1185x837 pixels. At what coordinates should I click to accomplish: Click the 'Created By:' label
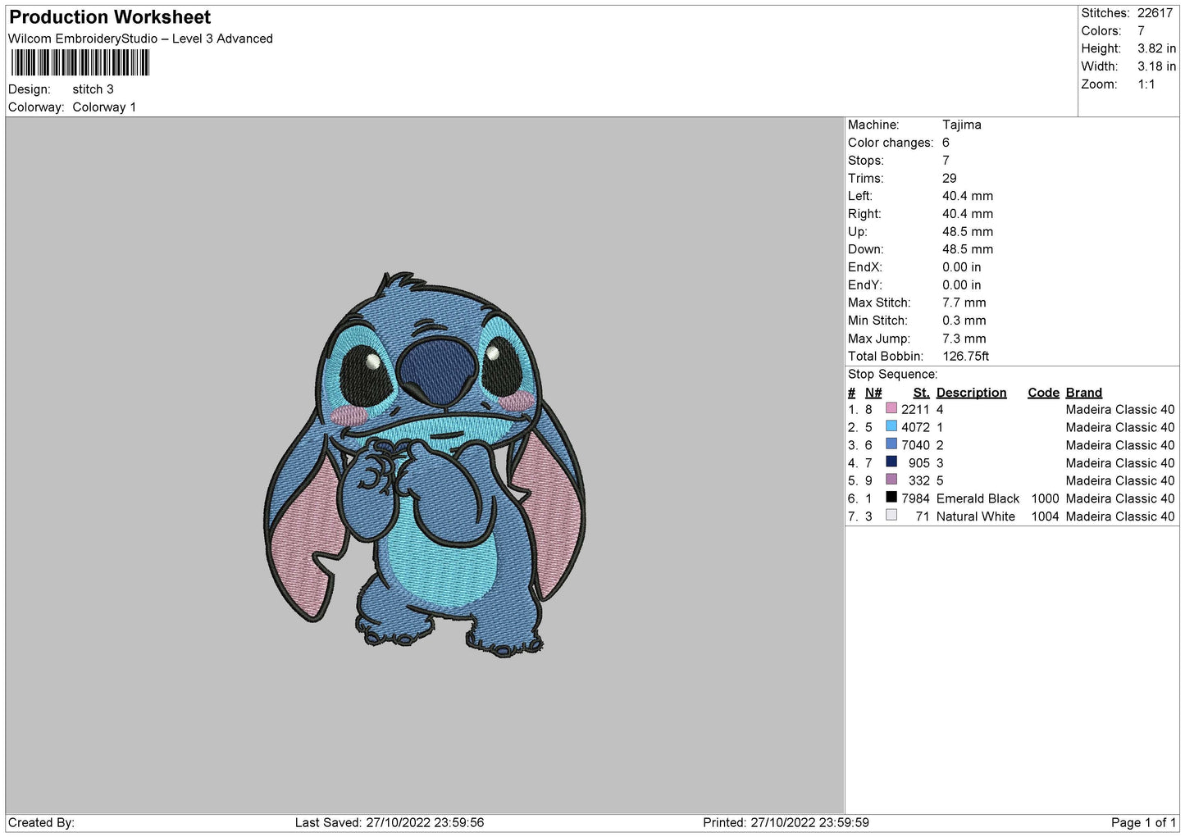[41, 823]
